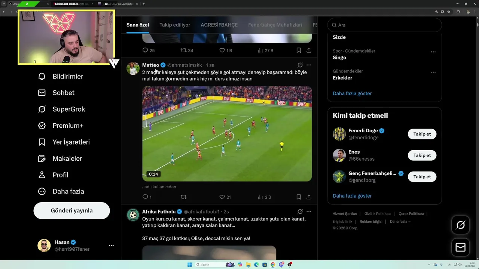
Task: Switch to AGRESİFBAHÇE tab
Action: [219, 25]
